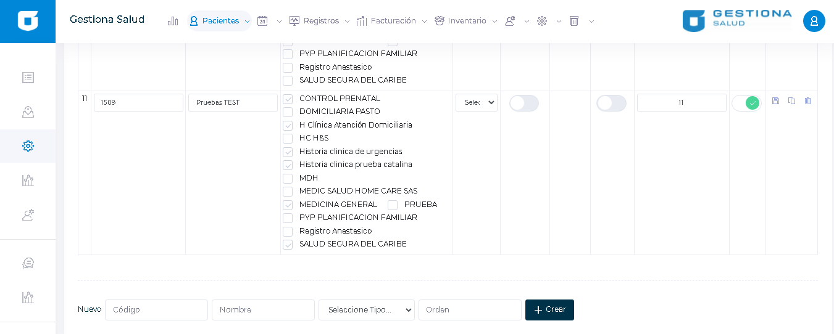Expand the type select dropdown in row 11
Image resolution: width=834 pixels, height=334 pixels.
click(x=476, y=103)
